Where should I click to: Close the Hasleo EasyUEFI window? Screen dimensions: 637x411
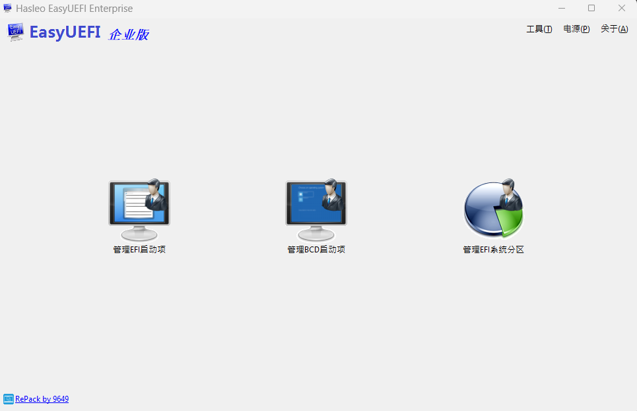point(622,8)
